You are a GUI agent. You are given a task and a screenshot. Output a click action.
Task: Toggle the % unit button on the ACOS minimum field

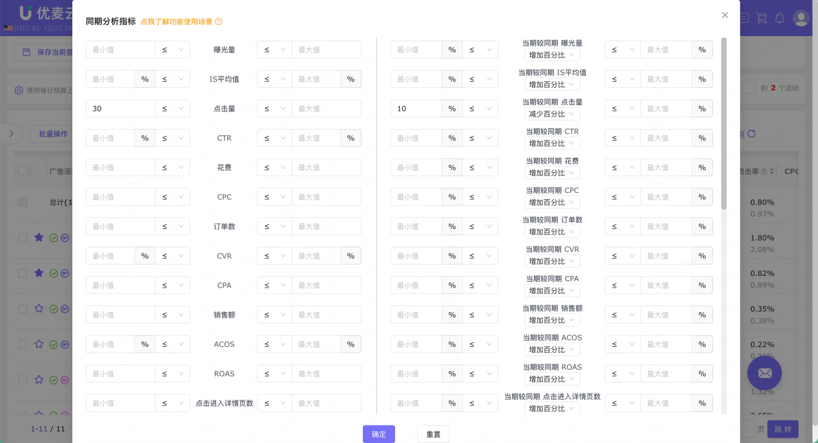click(x=145, y=344)
